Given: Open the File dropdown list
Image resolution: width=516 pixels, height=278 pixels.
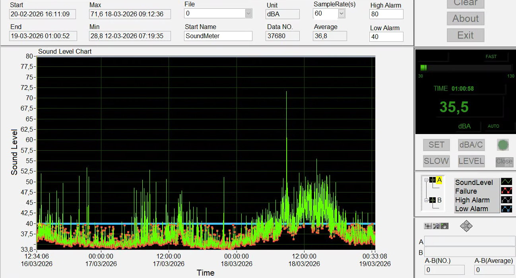Looking at the screenshot, I should point(248,14).
